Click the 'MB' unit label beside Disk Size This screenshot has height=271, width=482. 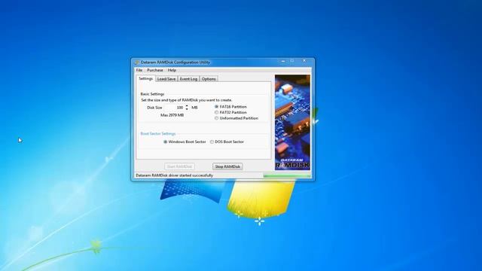pyautogui.click(x=194, y=108)
